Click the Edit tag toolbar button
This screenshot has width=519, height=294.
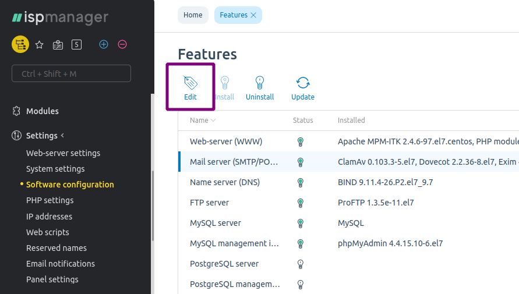click(x=190, y=88)
